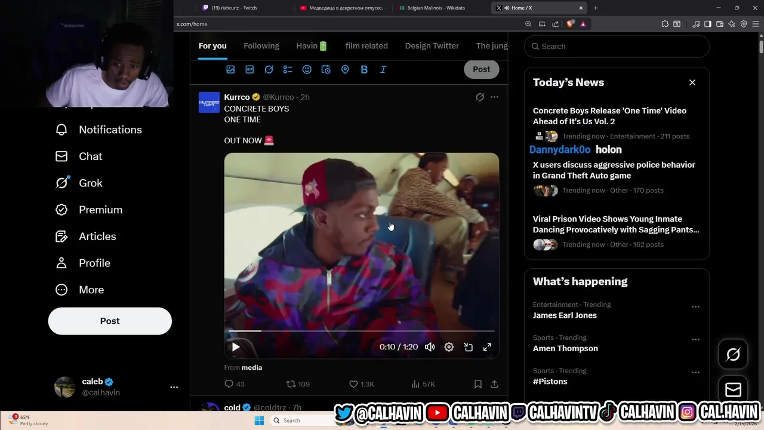
Task: Open the Design Twitter tab
Action: pos(432,46)
